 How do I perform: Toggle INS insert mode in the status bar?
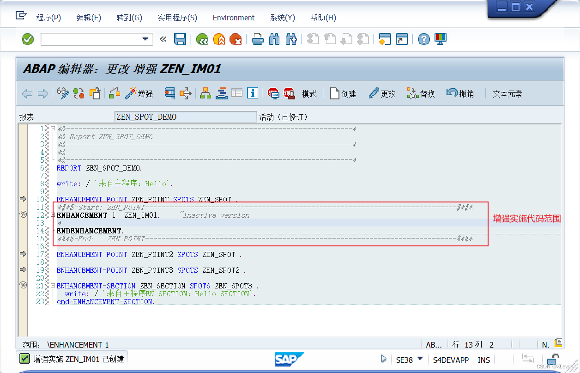tap(483, 360)
